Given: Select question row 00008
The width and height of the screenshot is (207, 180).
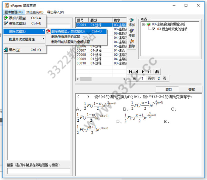Looking at the screenshot, I should coord(101,54).
